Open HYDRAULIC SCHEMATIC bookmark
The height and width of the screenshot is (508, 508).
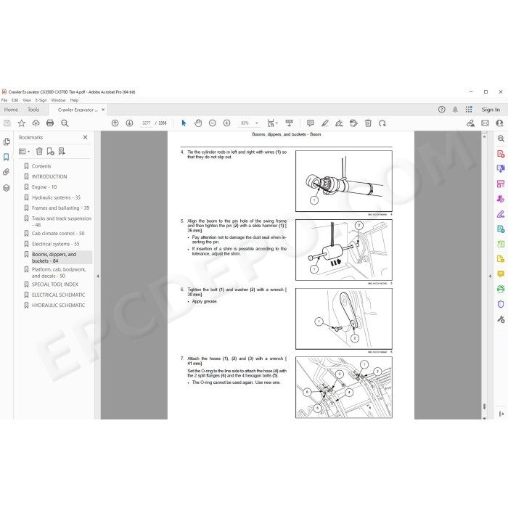tap(58, 306)
